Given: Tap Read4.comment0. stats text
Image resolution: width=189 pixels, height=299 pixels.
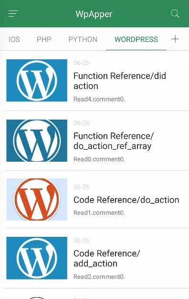Looking at the screenshot, I should click(x=99, y=99).
